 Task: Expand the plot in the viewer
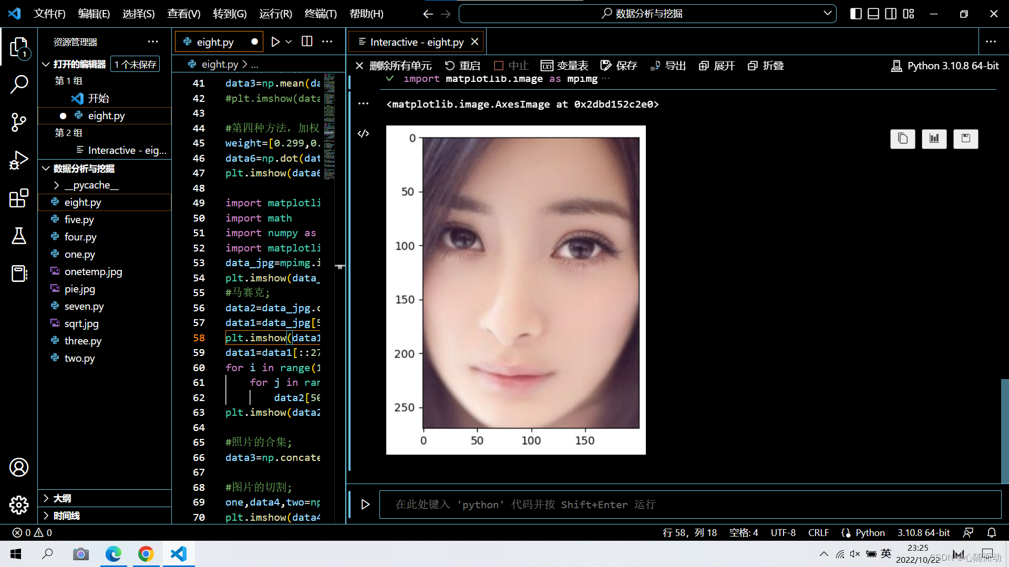tap(934, 139)
